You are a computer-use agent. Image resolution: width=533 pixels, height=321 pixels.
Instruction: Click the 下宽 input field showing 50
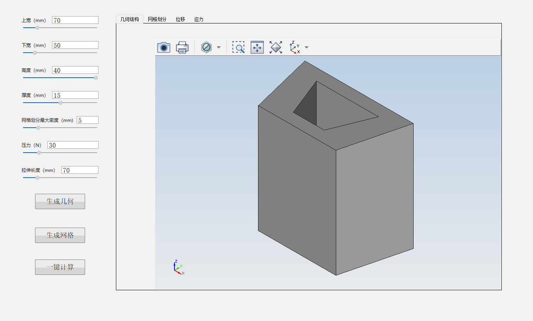click(x=75, y=45)
